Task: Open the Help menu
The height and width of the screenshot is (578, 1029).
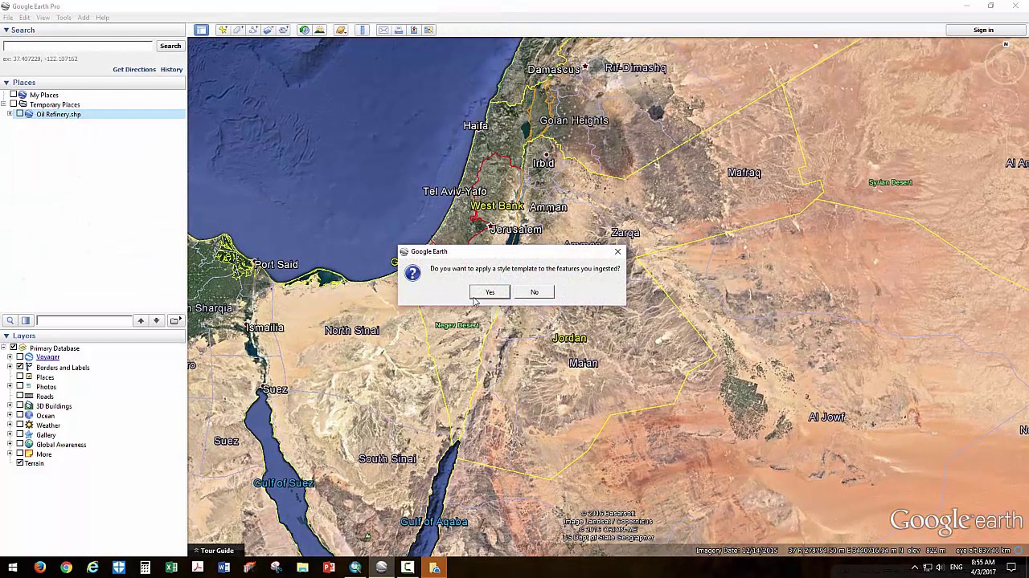Action: 103,18
